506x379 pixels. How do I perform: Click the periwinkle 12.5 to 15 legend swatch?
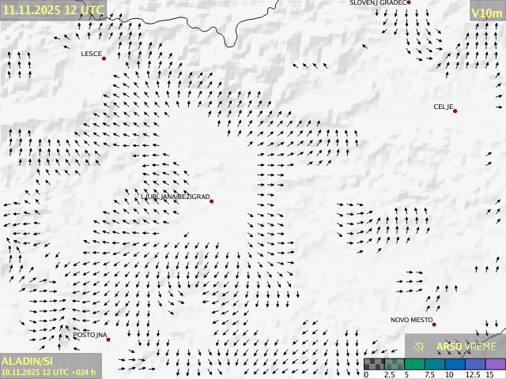(475, 364)
